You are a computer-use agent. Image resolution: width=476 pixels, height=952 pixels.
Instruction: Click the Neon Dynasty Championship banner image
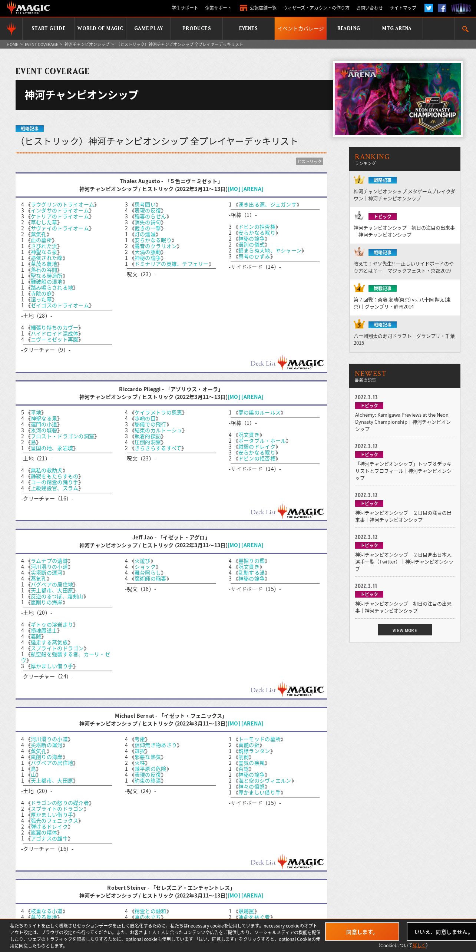pos(397,99)
